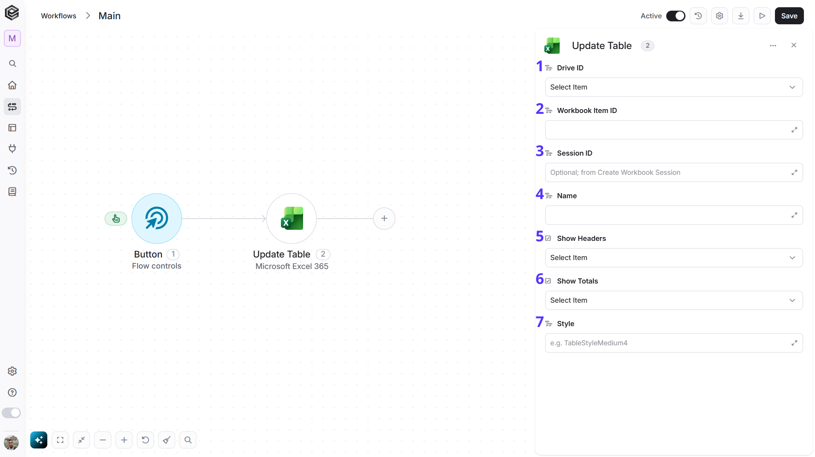Open the Show Headers dropdown
This screenshot has width=815, height=457.
674,258
